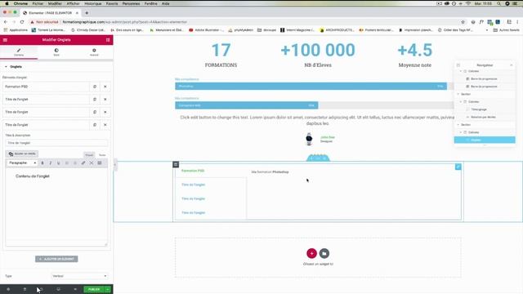
Task: Select first Barre de progression in Navigateur
Action: point(485,79)
